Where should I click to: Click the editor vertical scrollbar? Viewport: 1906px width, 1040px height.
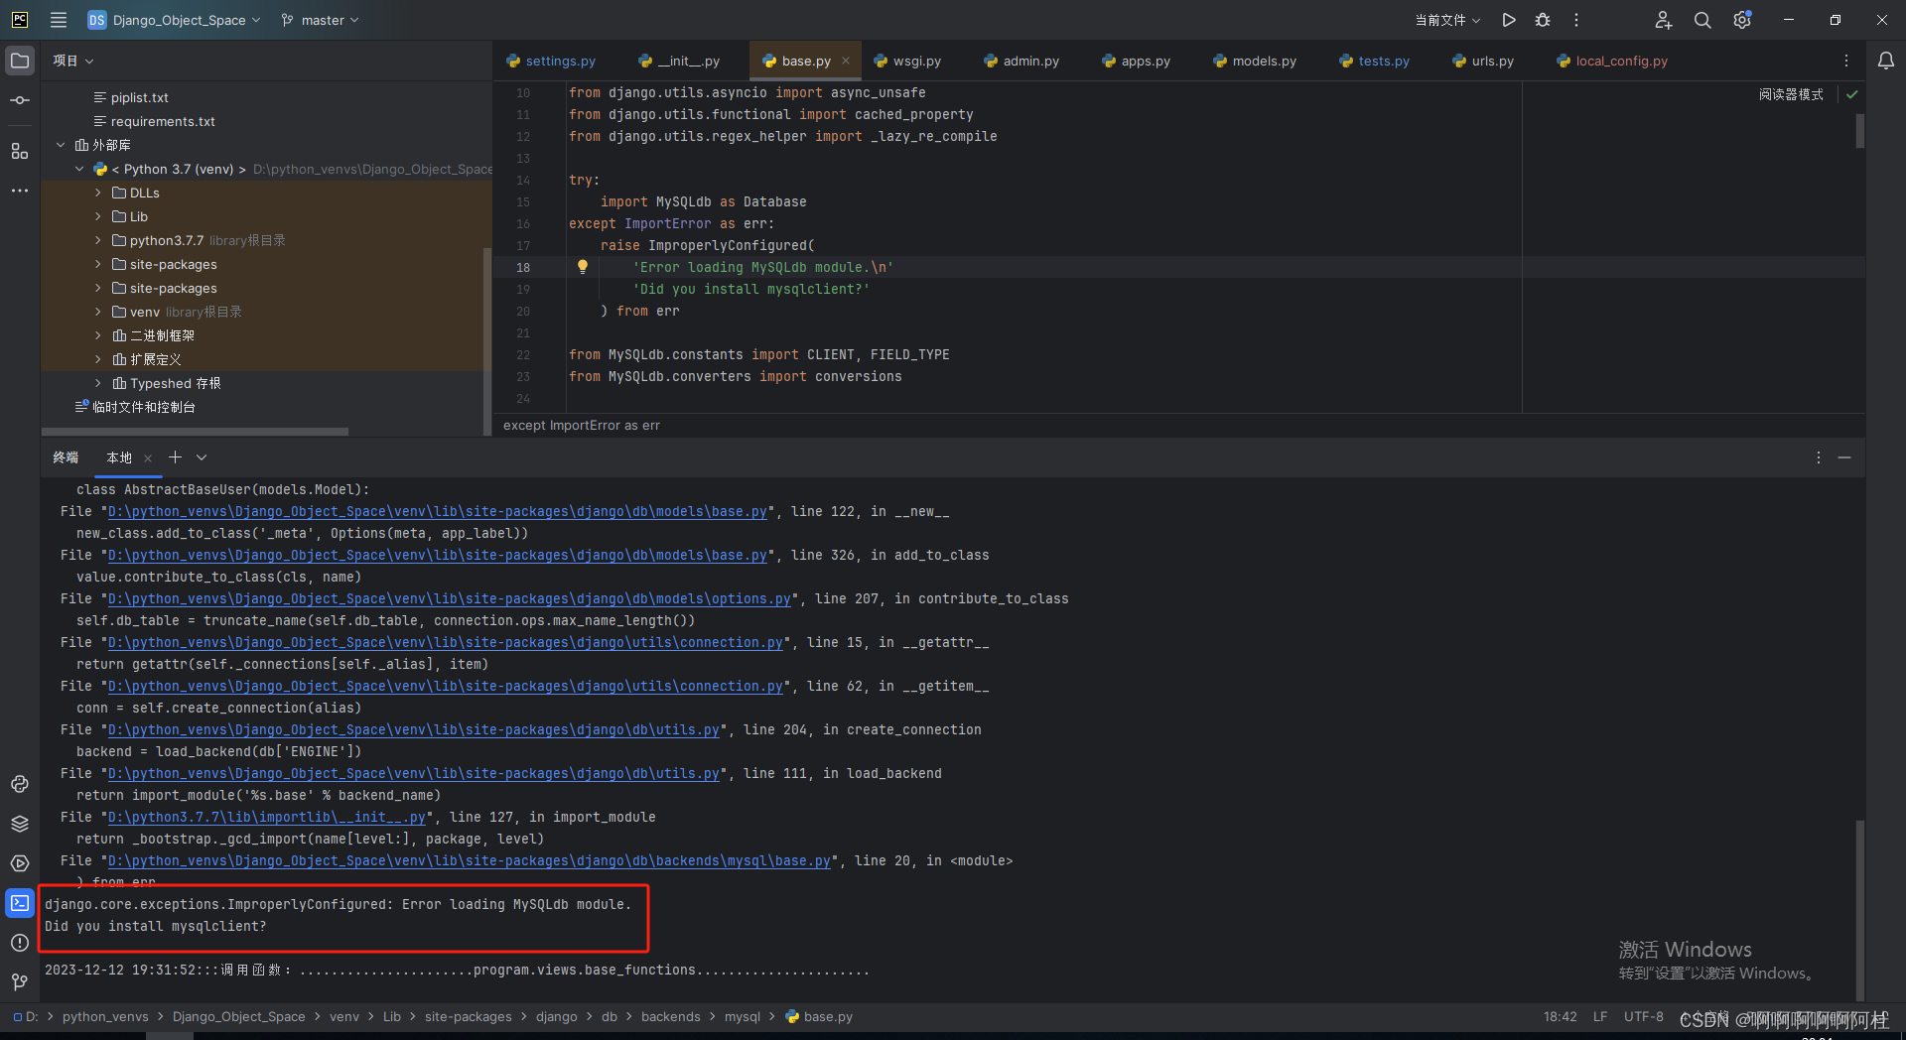(x=1859, y=131)
